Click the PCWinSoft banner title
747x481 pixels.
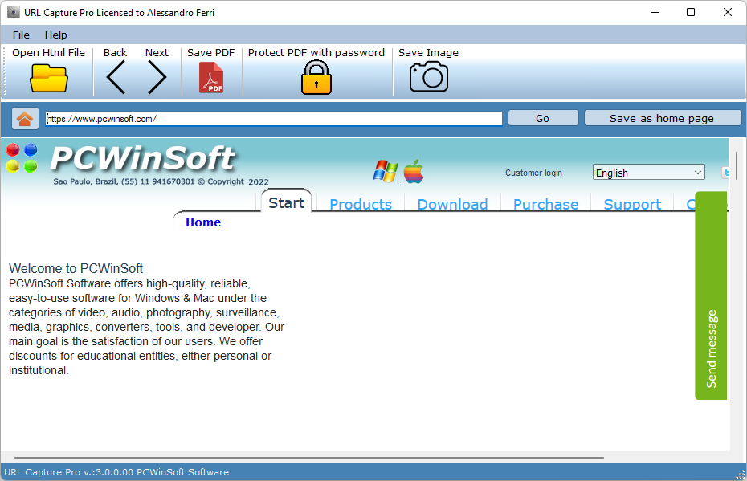pyautogui.click(x=143, y=158)
